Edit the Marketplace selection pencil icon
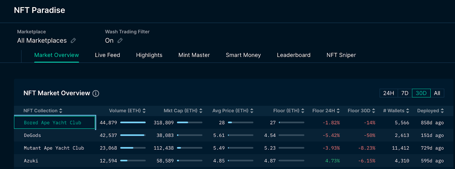Viewport: 455px width, 169px height. point(73,41)
